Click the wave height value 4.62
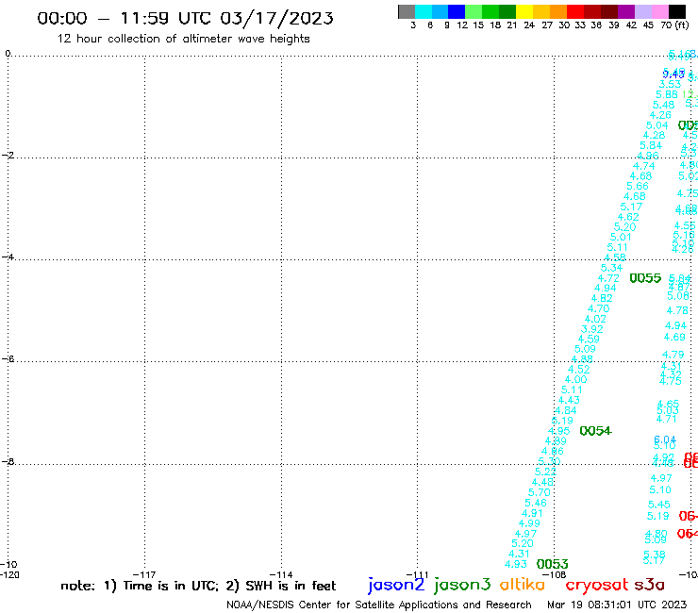 628,217
